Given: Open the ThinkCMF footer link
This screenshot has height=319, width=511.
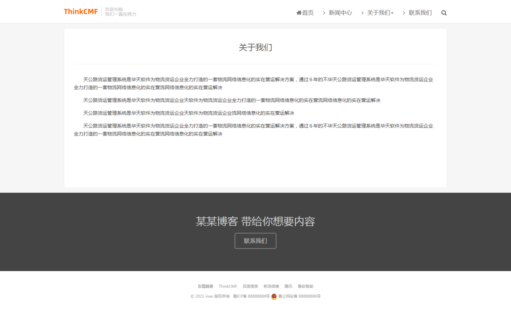Looking at the screenshot, I should pyautogui.click(x=228, y=286).
